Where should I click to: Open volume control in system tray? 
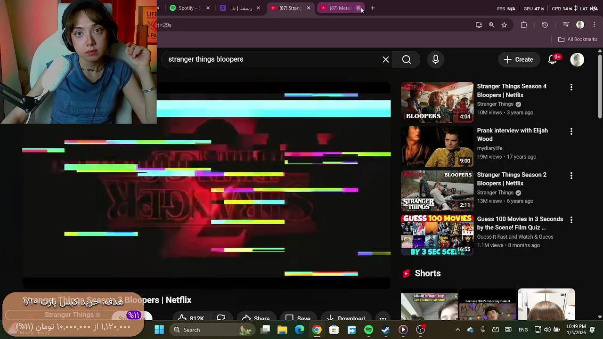tap(547, 330)
